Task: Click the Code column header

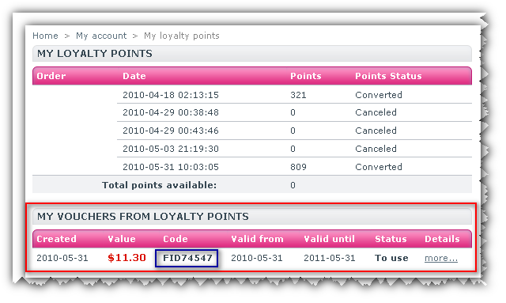Action: [x=176, y=239]
